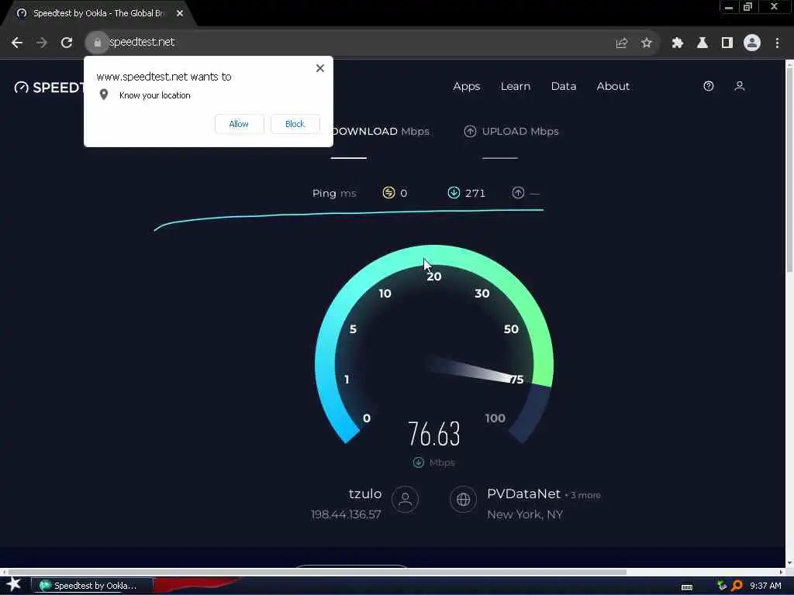Open the About menu item
794x595 pixels.
point(613,87)
